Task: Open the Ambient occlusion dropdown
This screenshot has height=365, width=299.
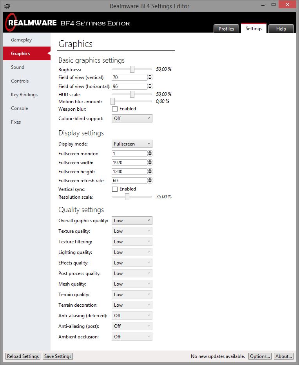Action: [132, 336]
